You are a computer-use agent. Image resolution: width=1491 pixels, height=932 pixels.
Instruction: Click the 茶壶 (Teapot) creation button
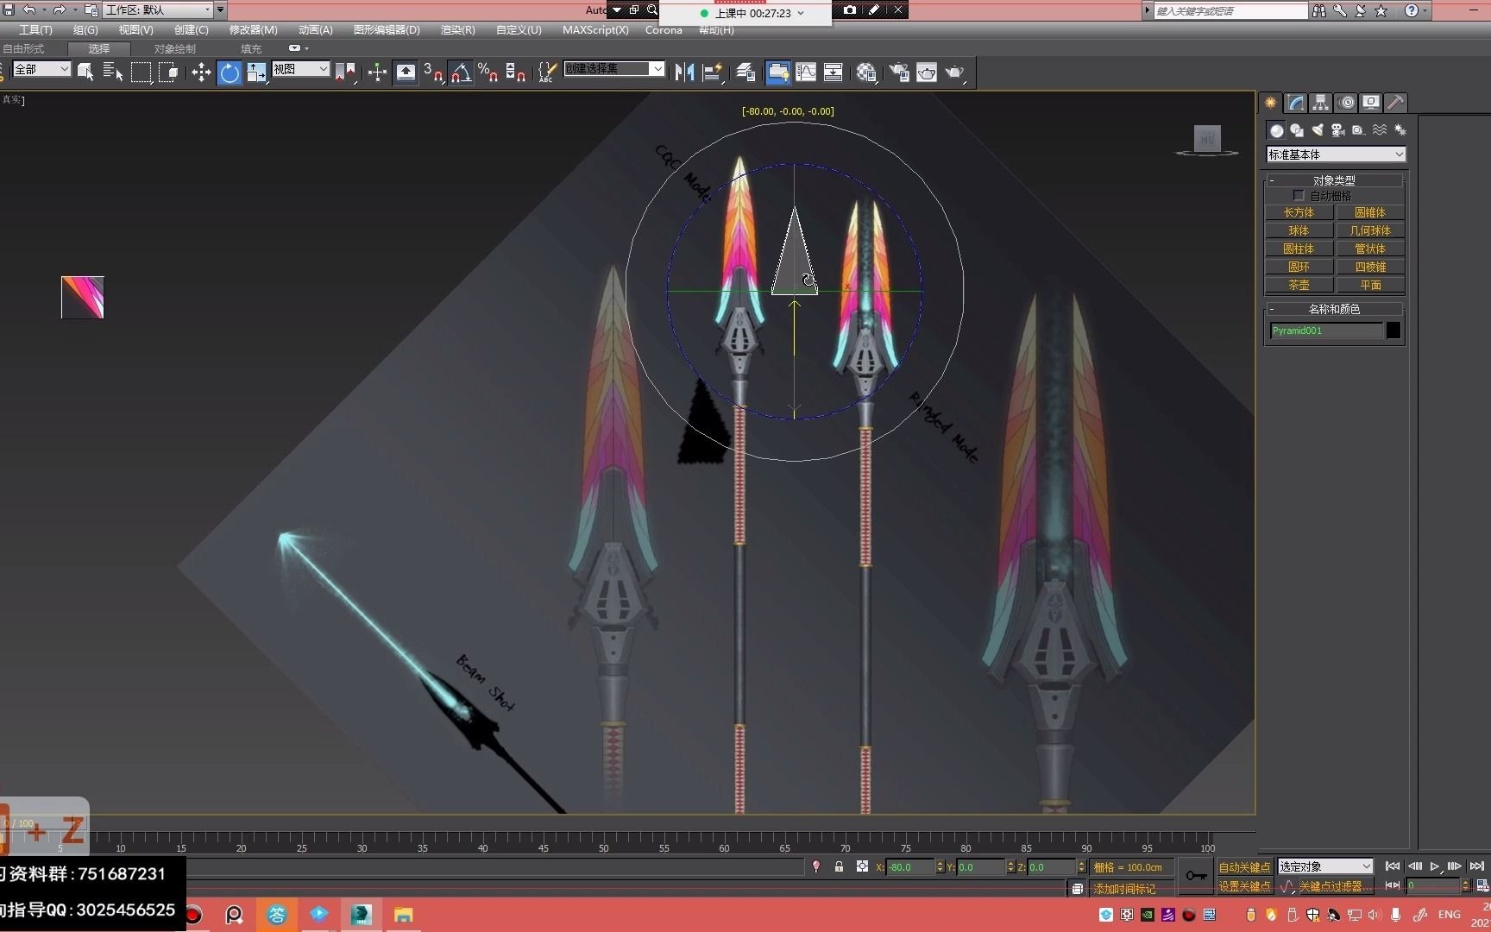click(x=1298, y=284)
